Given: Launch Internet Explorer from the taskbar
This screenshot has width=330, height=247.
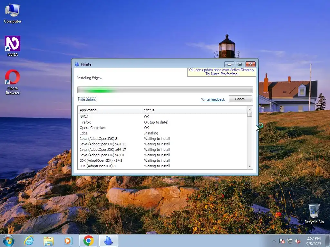Looking at the screenshot, I should (x=29, y=241).
